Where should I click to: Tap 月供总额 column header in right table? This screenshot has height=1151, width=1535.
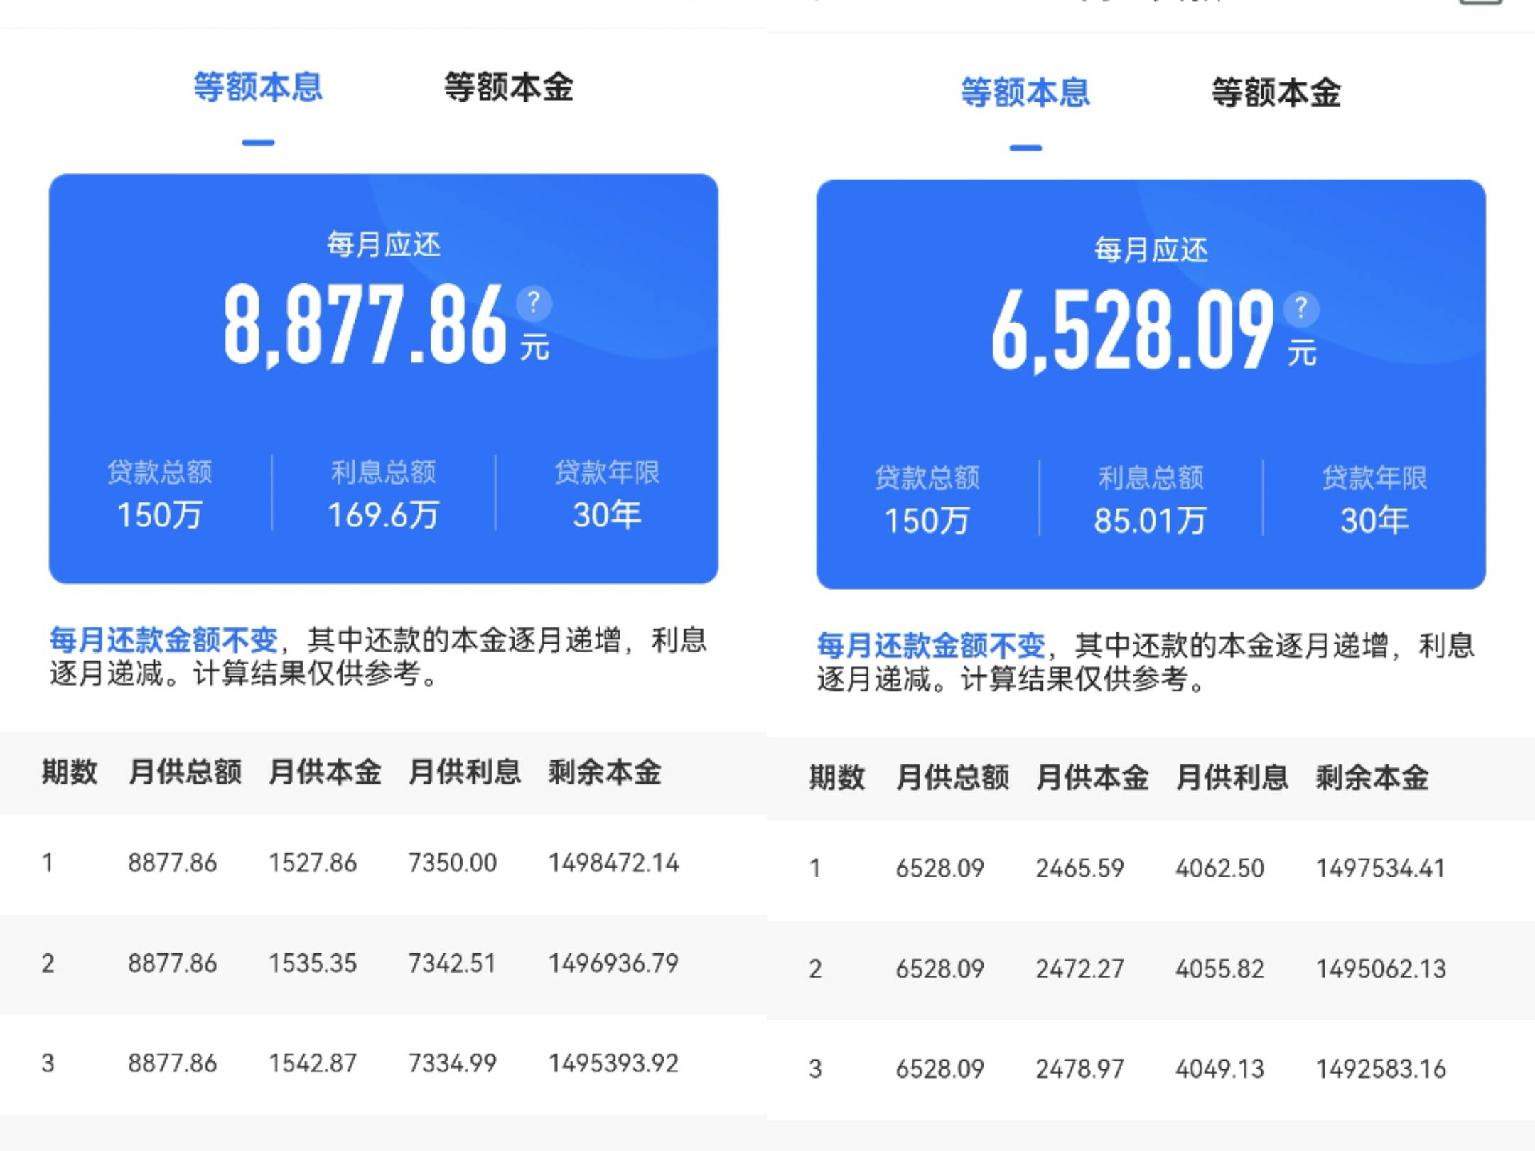pos(953,777)
